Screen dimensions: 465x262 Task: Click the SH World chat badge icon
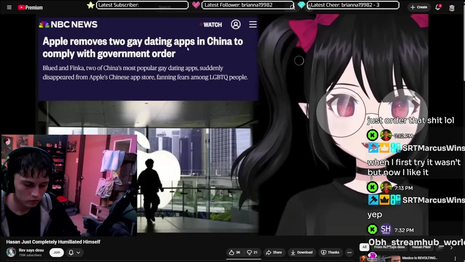point(386,230)
